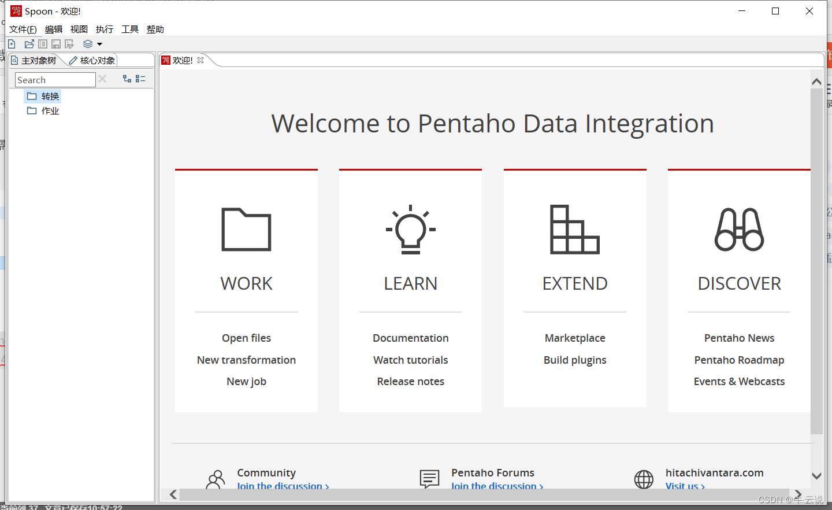The width and height of the screenshot is (832, 510).
Task: Click the LEARN lightbulb icon
Action: click(x=411, y=230)
